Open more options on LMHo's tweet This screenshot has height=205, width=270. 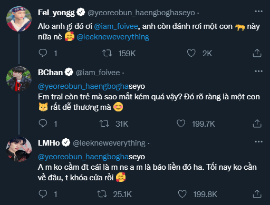tap(258, 141)
